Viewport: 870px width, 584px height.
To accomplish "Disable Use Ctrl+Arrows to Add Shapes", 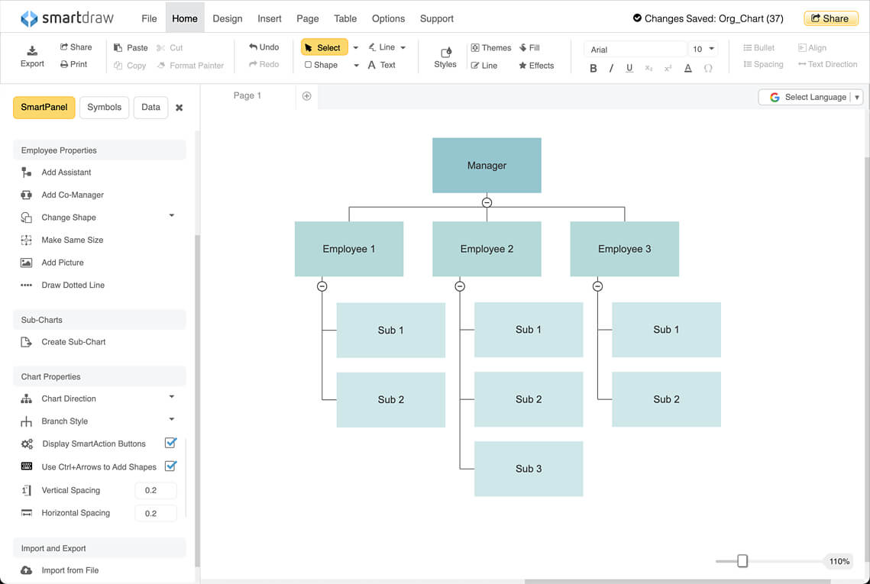I will tap(170, 466).
